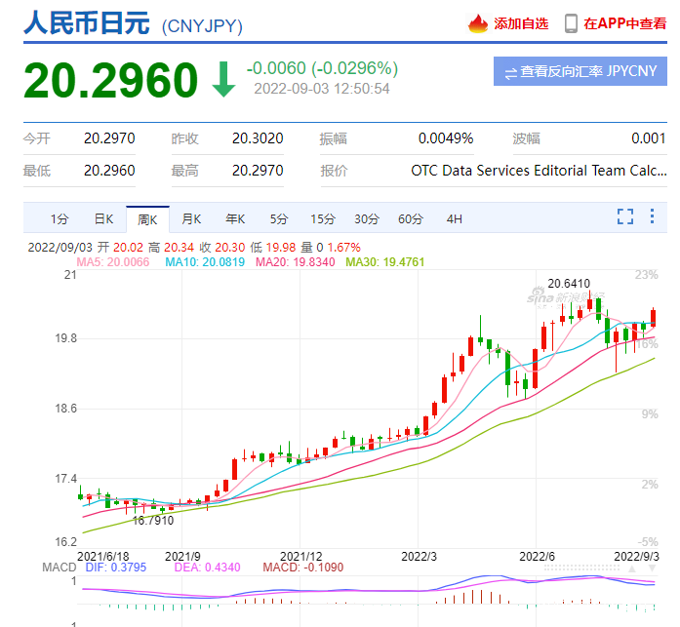Select the 4H interval tab
The height and width of the screenshot is (627, 680).
click(x=454, y=219)
